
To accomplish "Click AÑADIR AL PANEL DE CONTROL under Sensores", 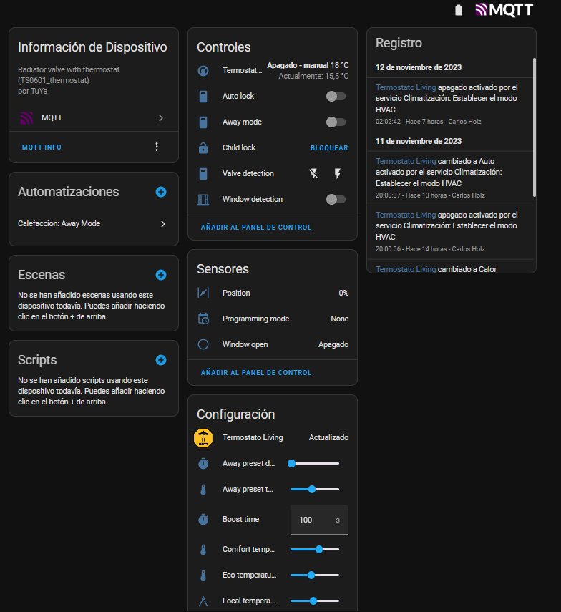I will click(256, 373).
